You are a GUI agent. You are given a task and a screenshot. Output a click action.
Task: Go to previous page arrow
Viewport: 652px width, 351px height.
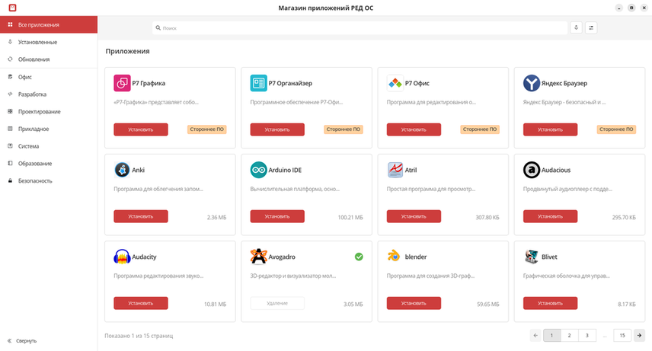coord(535,335)
